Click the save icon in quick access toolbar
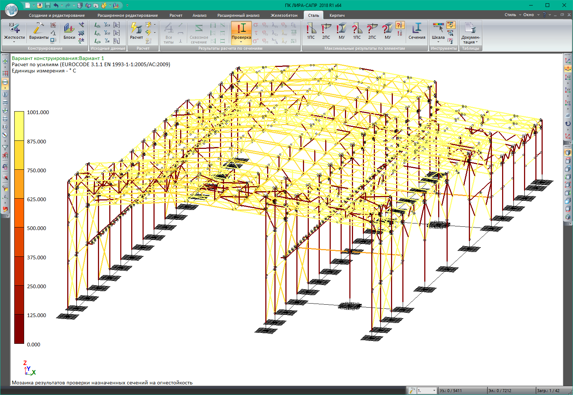 point(48,5)
